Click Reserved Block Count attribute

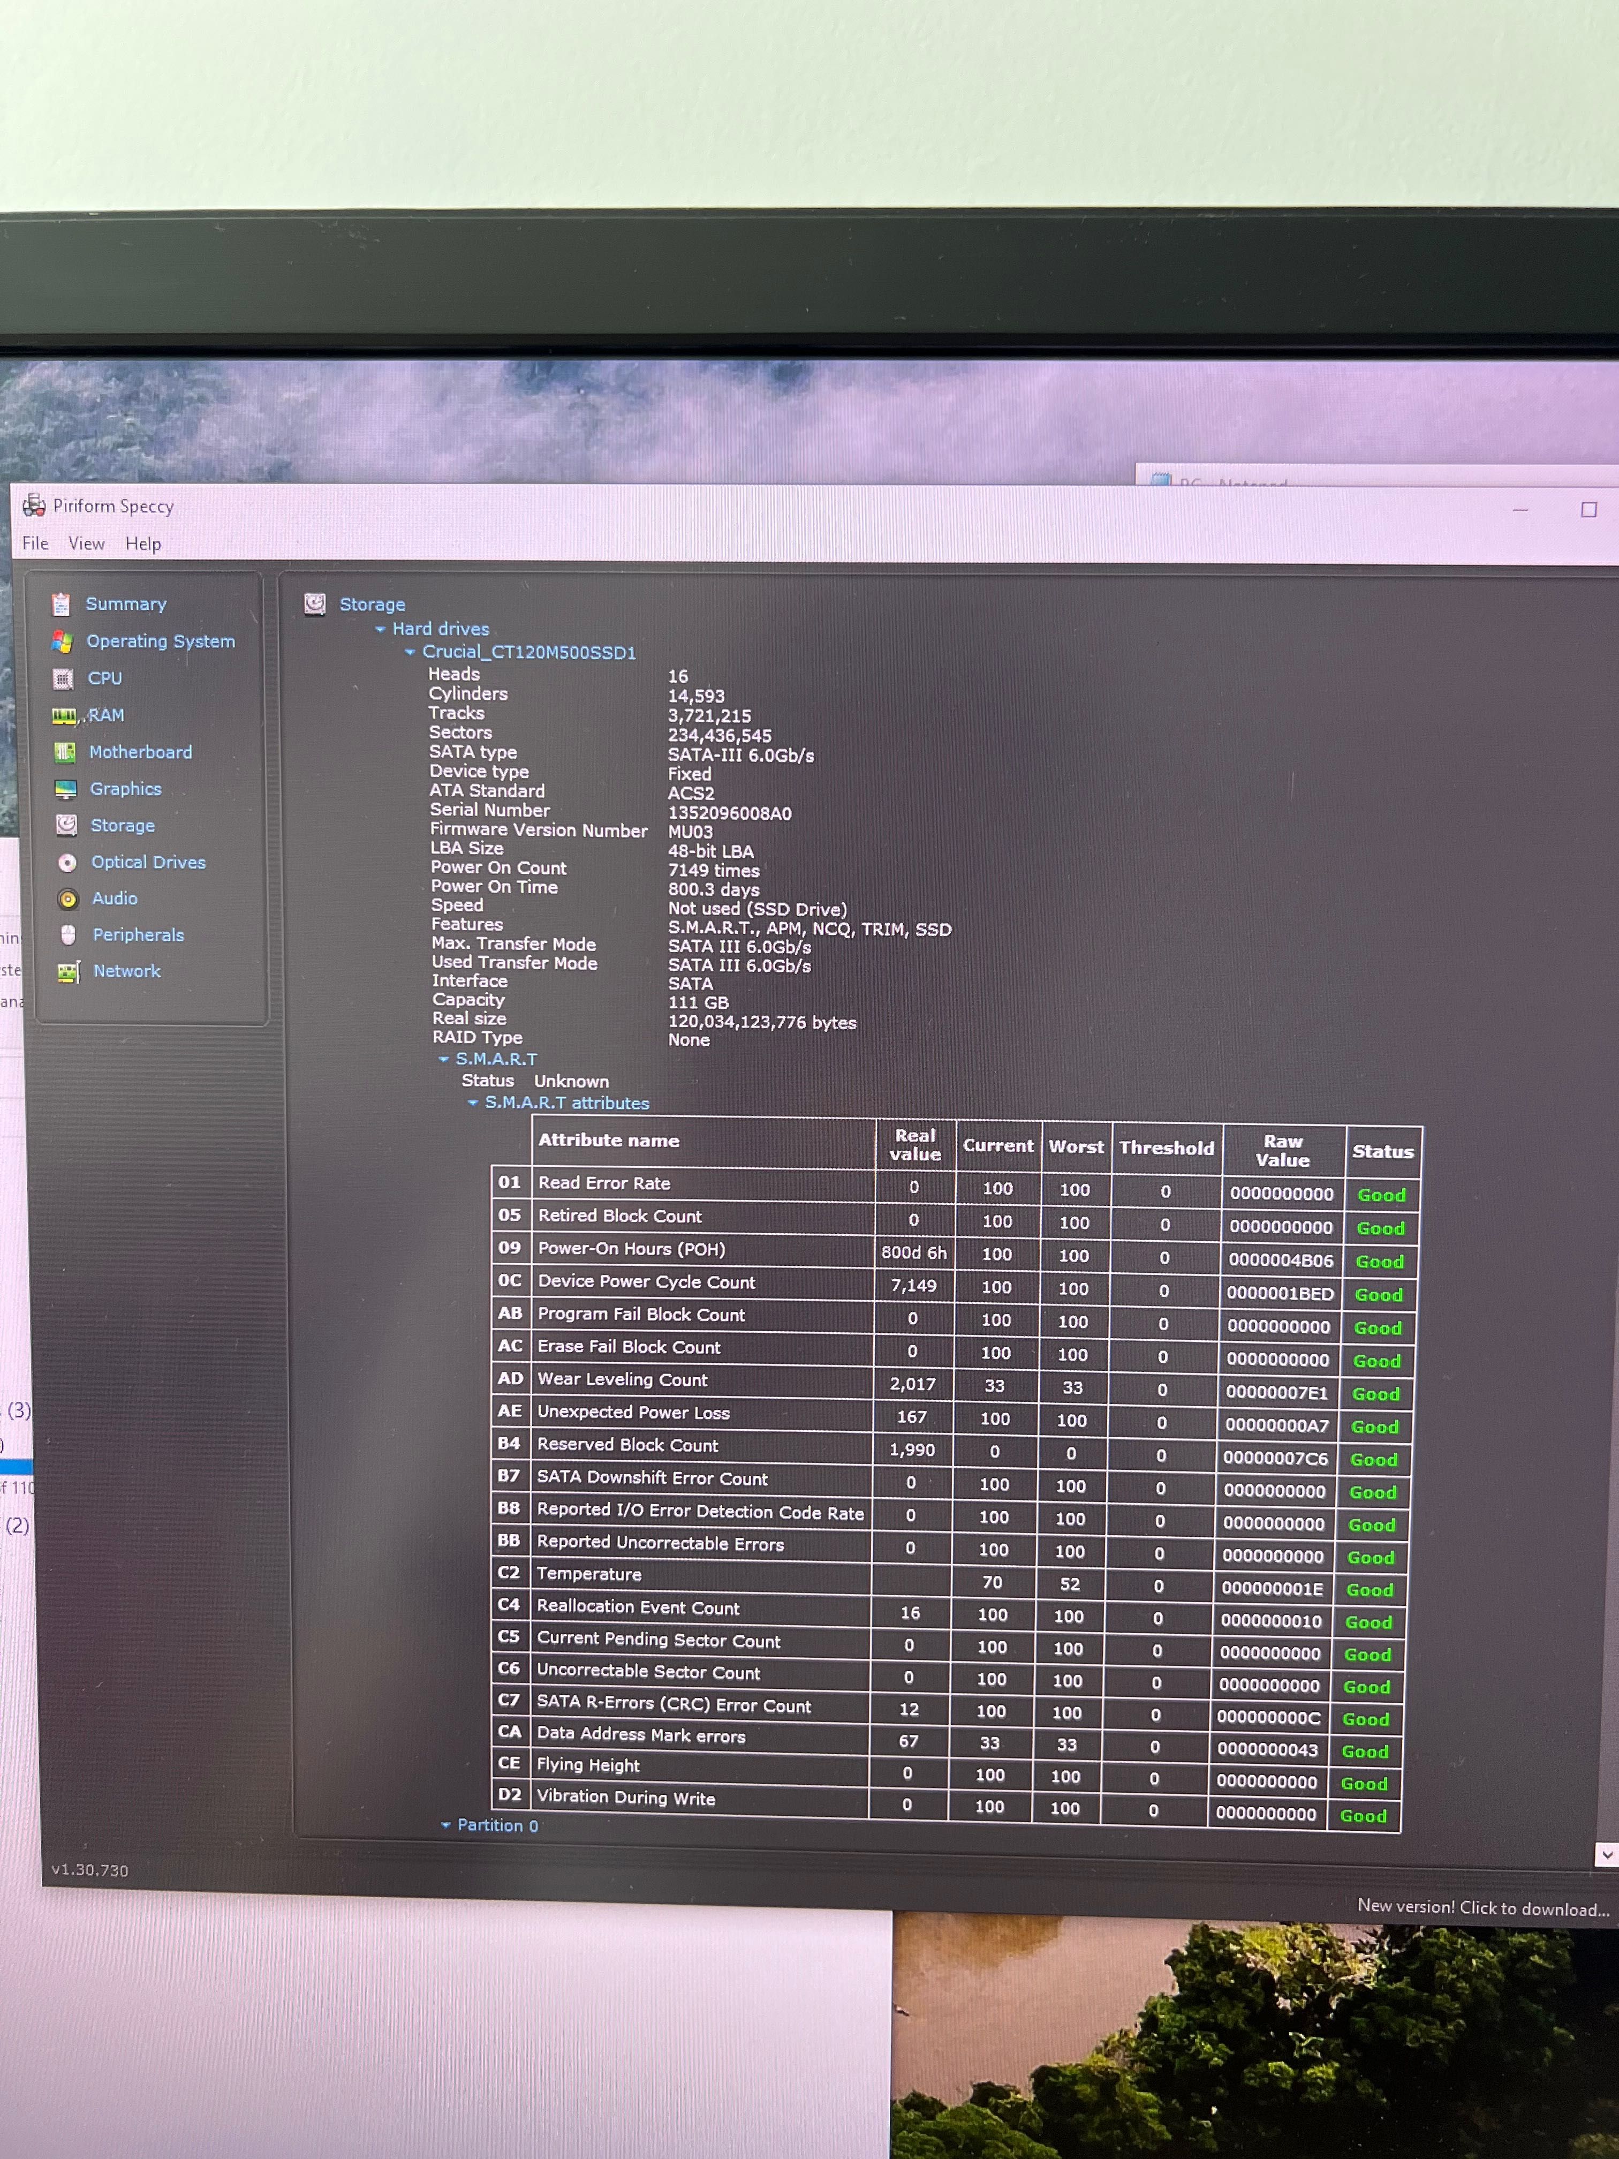click(626, 1446)
